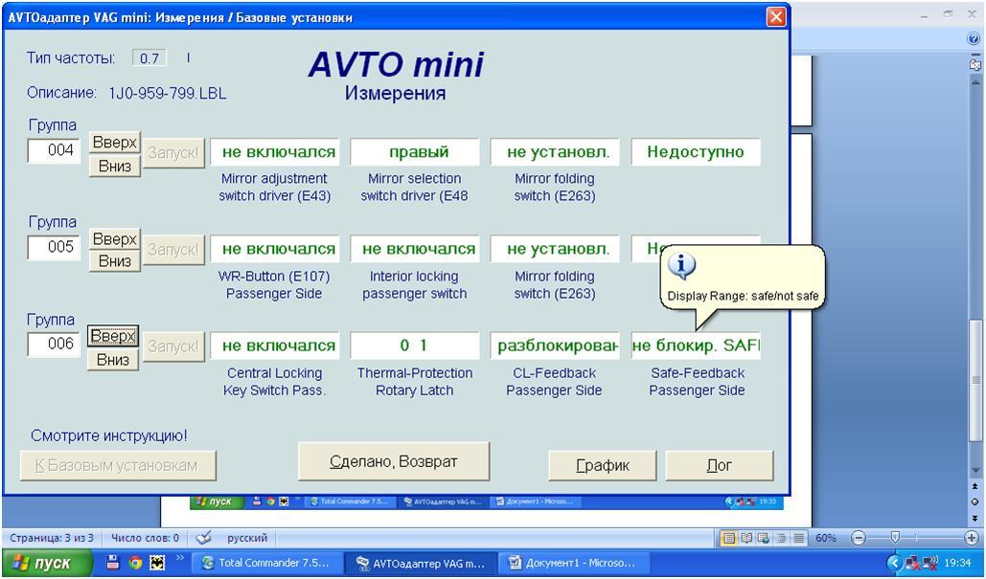Image resolution: width=986 pixels, height=579 pixels.
Task: Select Print Layout view icon in status bar
Action: click(x=731, y=539)
